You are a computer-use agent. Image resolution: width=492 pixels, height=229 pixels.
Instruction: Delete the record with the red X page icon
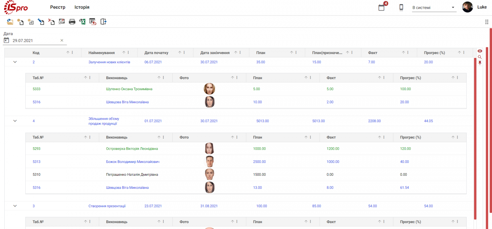[x=51, y=22]
